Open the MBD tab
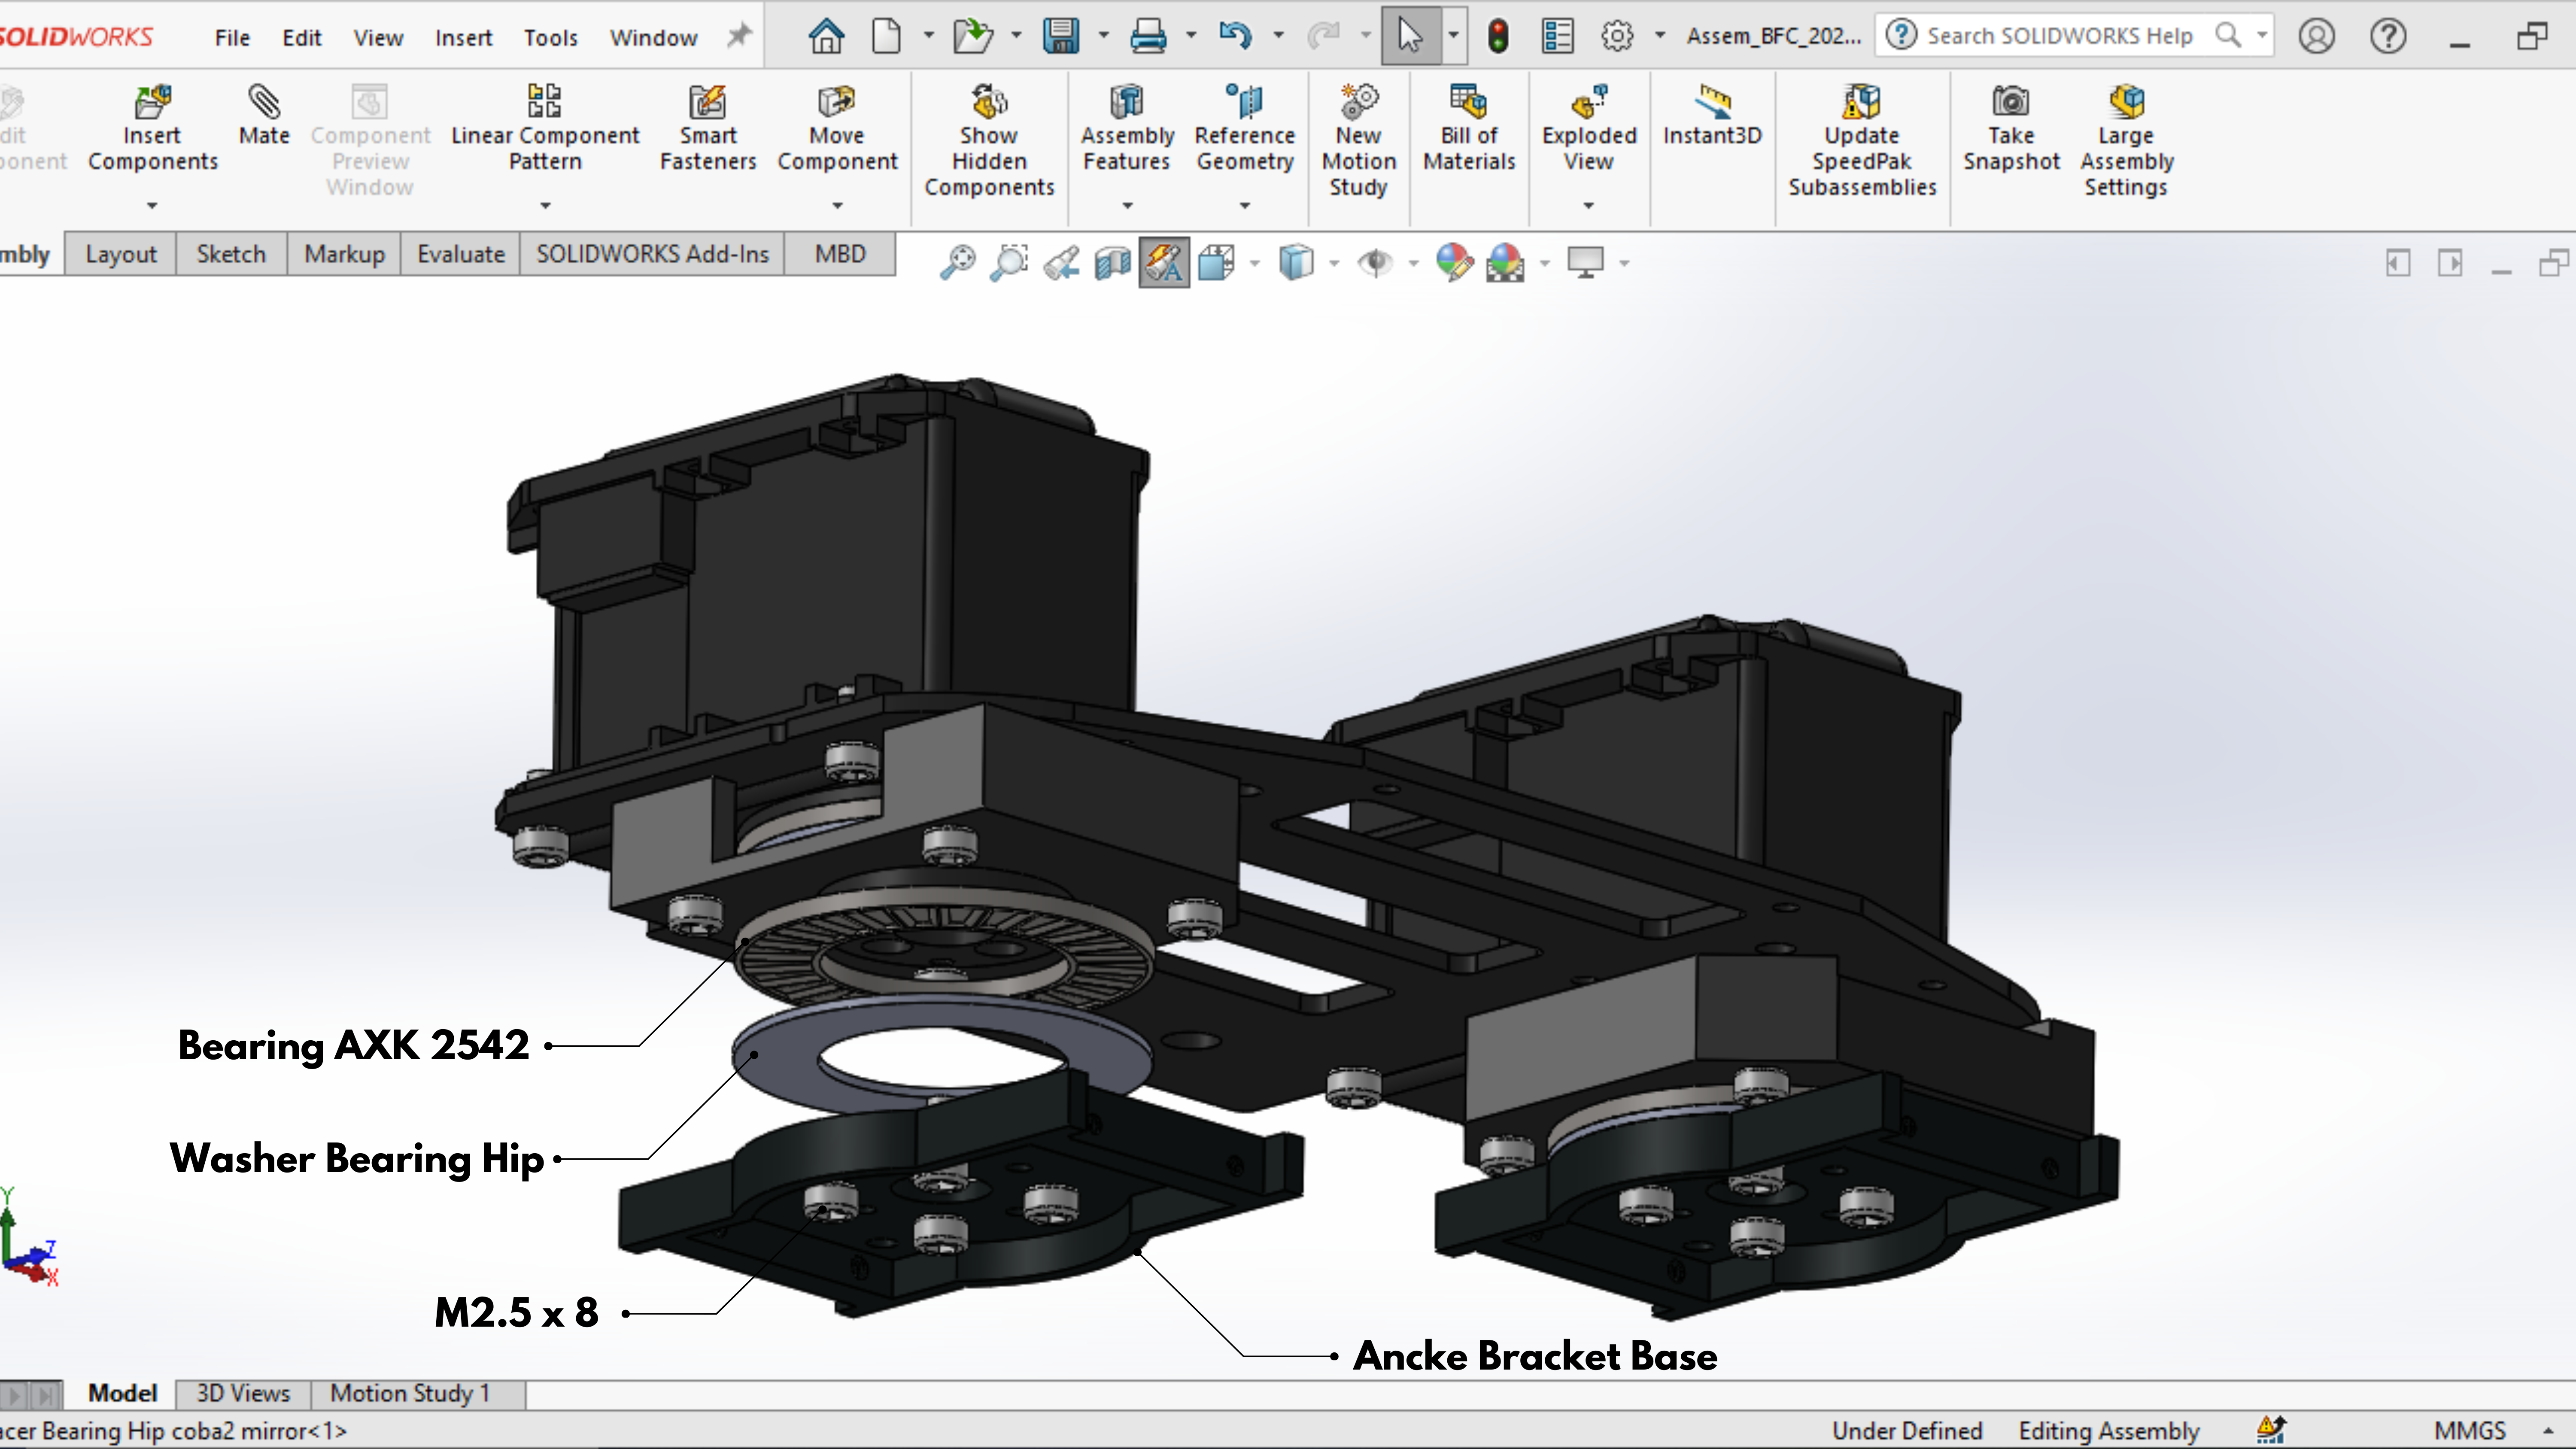 (x=840, y=254)
